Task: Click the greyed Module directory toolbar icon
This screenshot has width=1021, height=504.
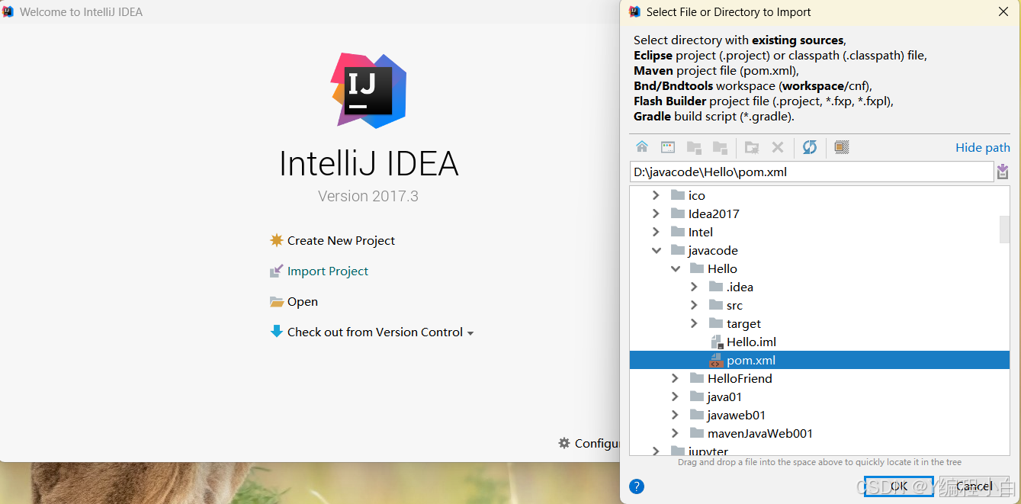Action: [x=720, y=147]
